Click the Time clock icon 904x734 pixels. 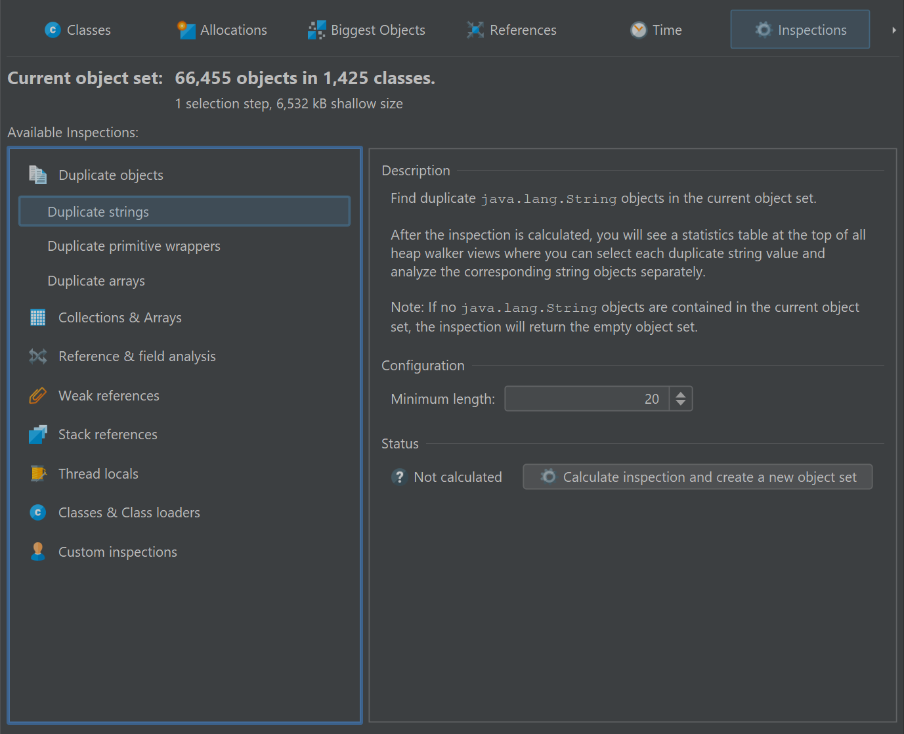[638, 30]
